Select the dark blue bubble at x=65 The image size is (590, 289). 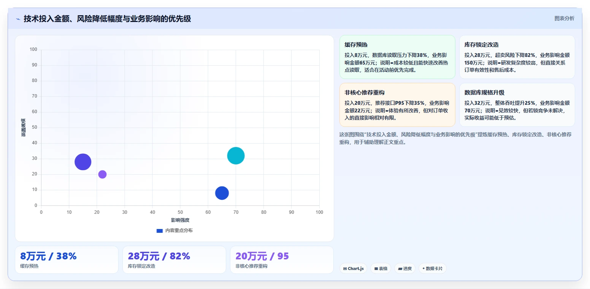tap(222, 193)
